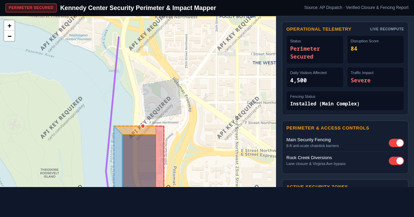
Task: Toggle Rock Creek Diversions switch
Action: pos(396,161)
